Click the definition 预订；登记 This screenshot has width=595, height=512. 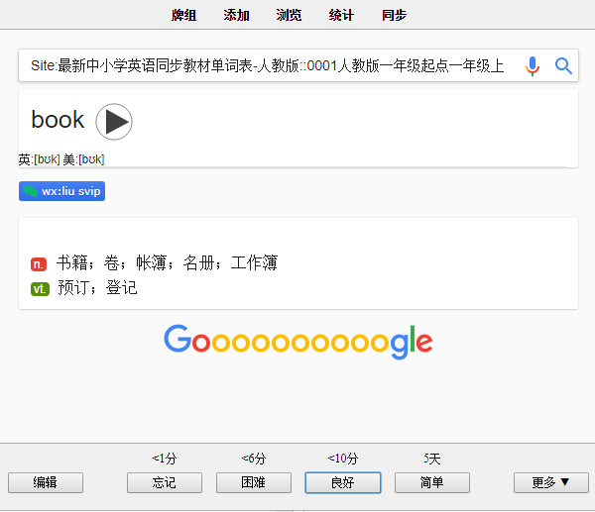point(97,287)
